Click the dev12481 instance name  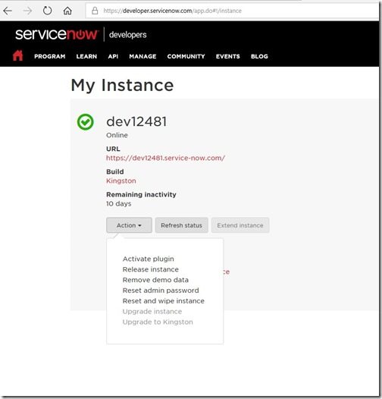click(x=136, y=121)
